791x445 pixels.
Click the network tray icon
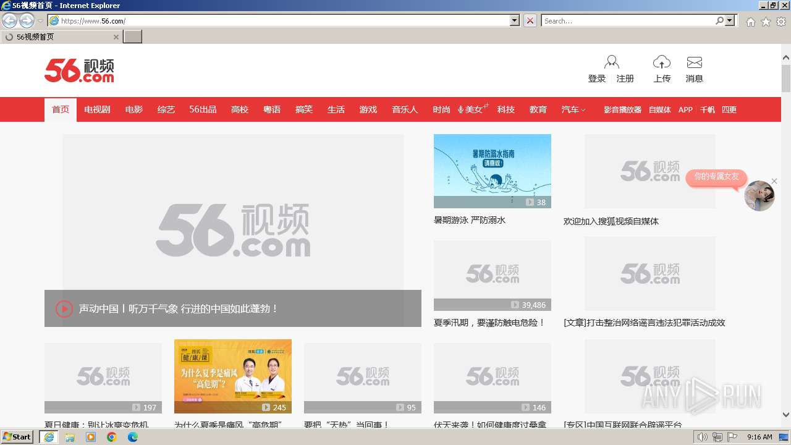pos(717,437)
